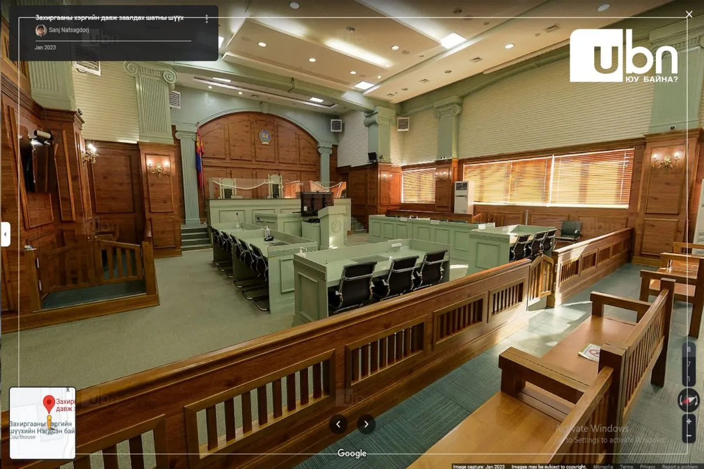Open the three-dot more options menu
Viewport: 704px width, 469px height.
[x=207, y=19]
